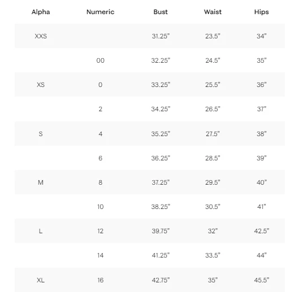The image size is (303, 292).
Task: Select the XL alpha size cell
Action: click(x=41, y=280)
